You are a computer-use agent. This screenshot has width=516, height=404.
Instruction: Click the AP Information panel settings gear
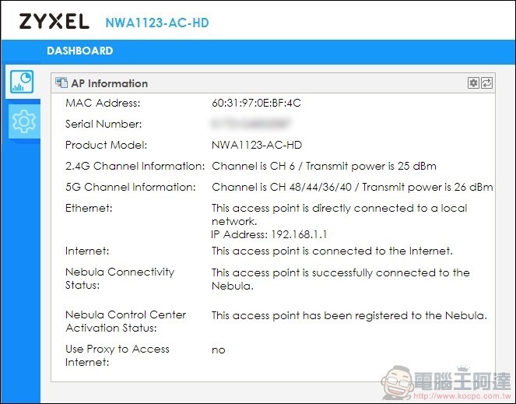tap(473, 83)
